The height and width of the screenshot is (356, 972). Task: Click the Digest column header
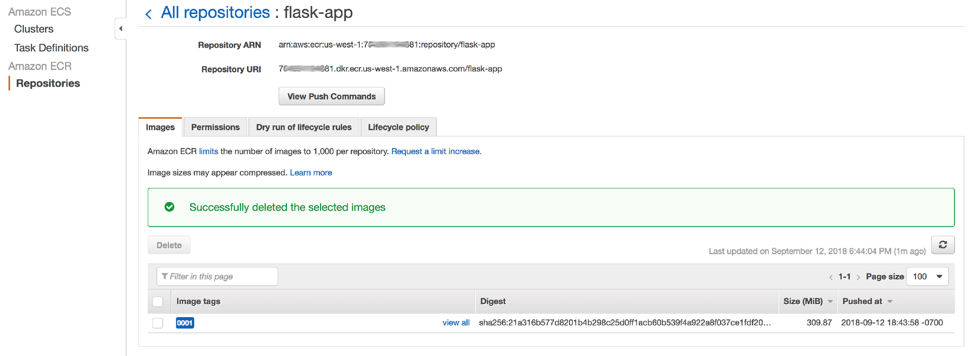(493, 302)
